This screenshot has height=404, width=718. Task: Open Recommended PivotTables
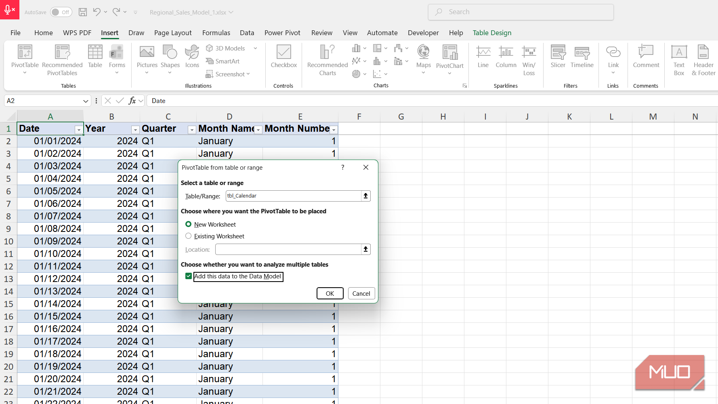[62, 59]
